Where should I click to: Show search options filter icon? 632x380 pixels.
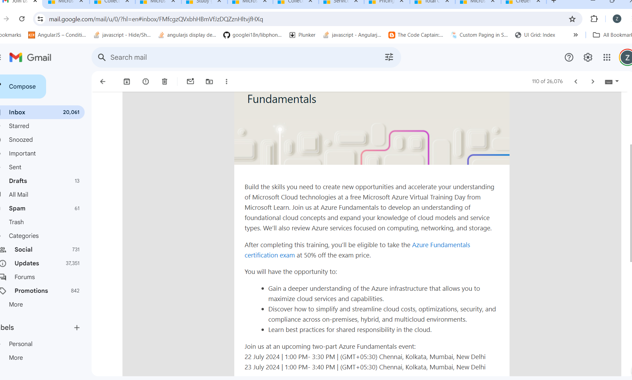389,57
